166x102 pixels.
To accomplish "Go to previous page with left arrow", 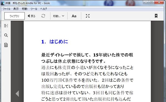I will (x=17, y=94).
